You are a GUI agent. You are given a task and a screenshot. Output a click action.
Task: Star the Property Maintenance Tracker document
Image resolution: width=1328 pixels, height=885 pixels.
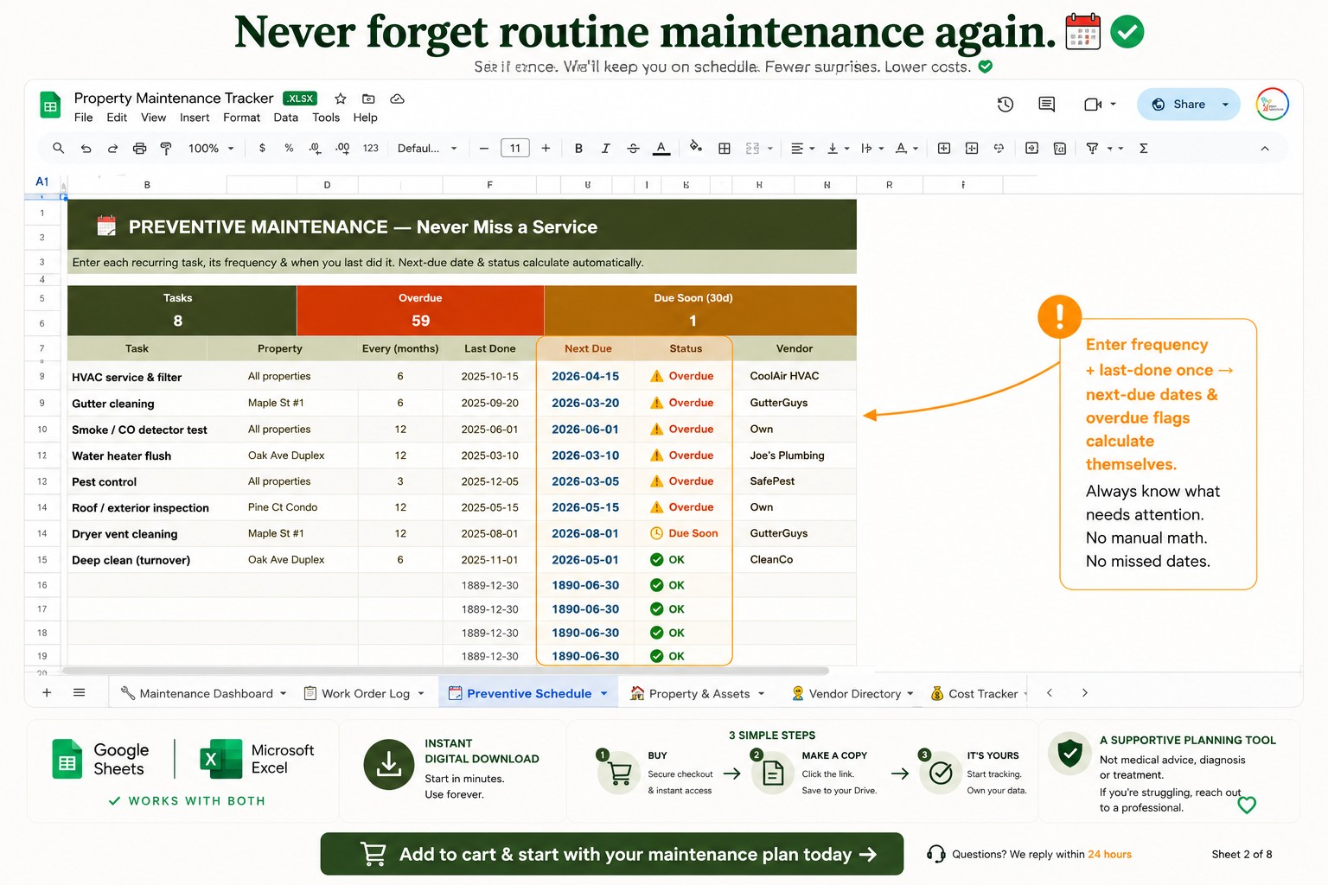point(341,99)
